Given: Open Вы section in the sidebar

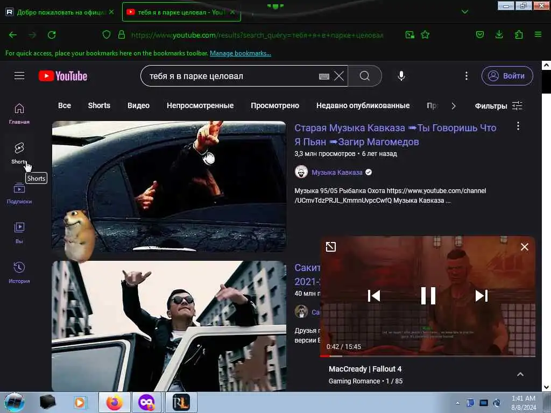Looking at the screenshot, I should [19, 233].
